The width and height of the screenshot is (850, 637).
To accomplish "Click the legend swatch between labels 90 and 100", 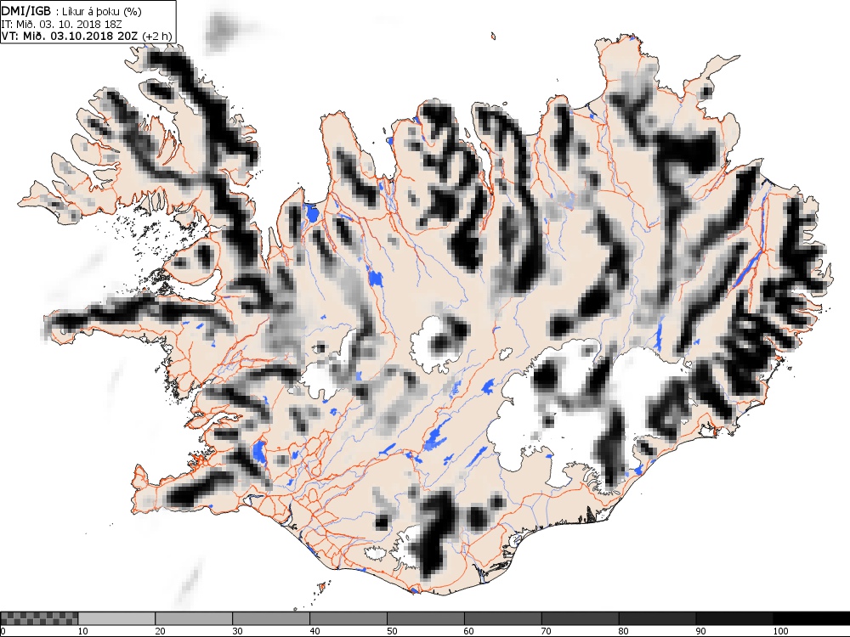I will coord(734,618).
